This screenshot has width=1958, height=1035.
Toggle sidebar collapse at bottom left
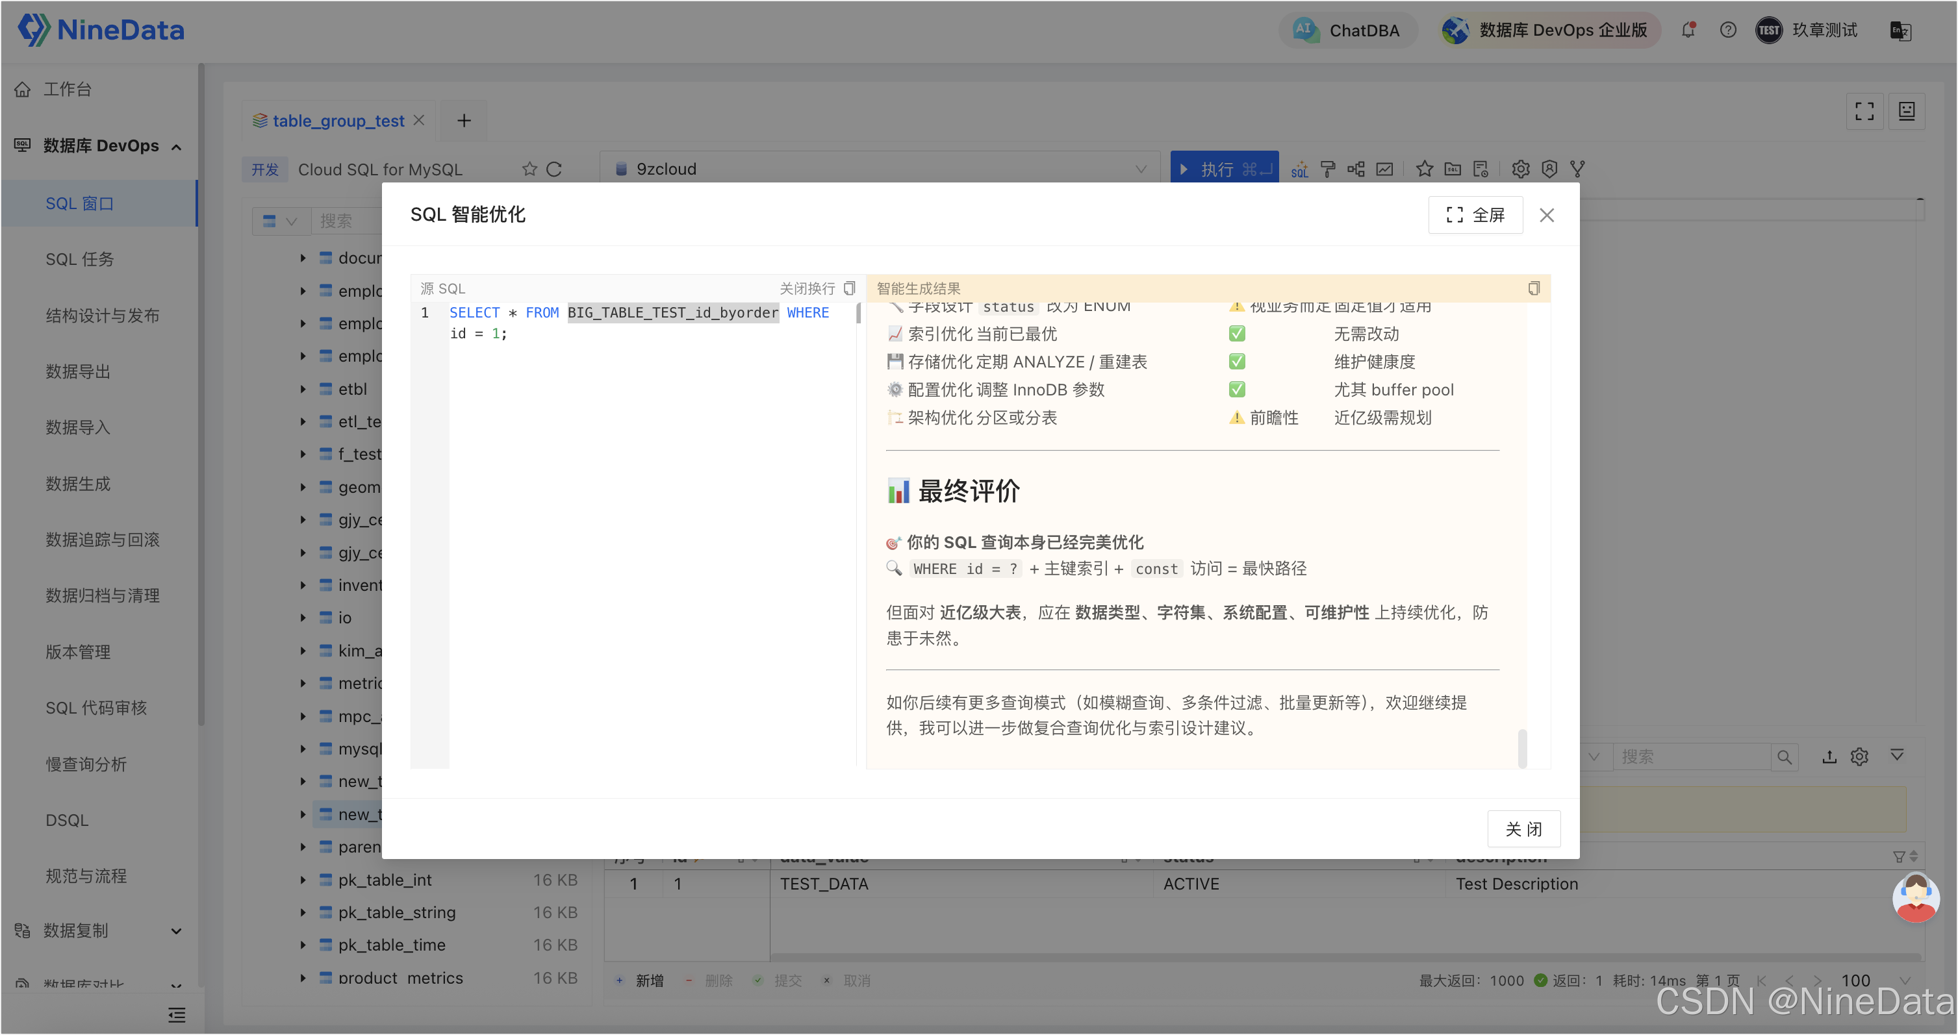[x=176, y=1014]
